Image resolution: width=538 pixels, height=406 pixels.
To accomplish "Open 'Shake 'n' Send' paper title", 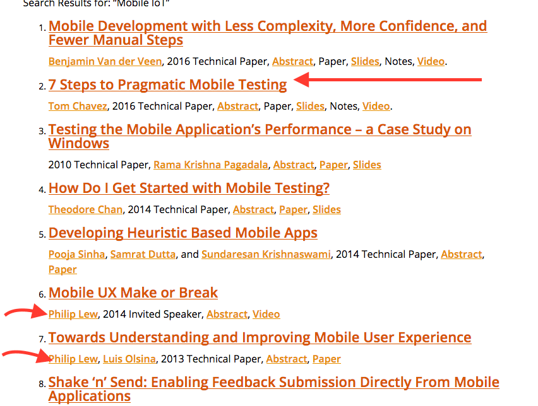I will [x=273, y=383].
